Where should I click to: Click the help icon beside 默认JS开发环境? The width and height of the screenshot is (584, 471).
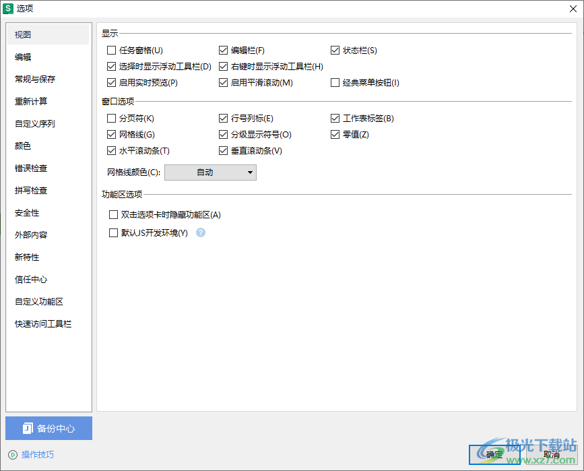pyautogui.click(x=201, y=233)
